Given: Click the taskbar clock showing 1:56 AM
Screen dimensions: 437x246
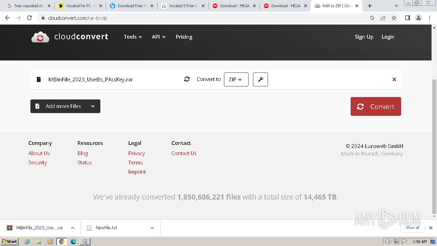Looking at the screenshot, I should point(420,242).
